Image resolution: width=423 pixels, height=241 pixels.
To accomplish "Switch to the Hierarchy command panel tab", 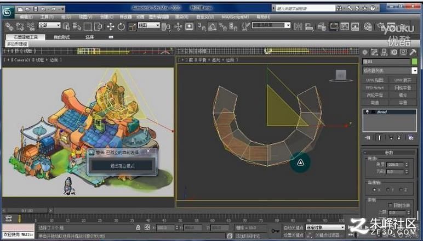I will click(x=384, y=52).
